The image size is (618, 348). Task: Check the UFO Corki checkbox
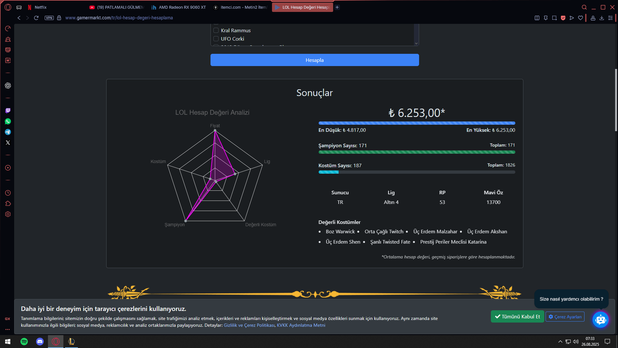216,39
